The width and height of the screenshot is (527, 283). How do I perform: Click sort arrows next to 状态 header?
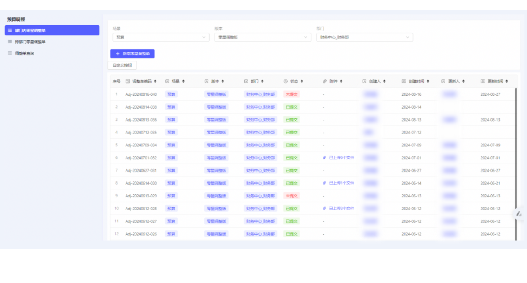tap(302, 81)
